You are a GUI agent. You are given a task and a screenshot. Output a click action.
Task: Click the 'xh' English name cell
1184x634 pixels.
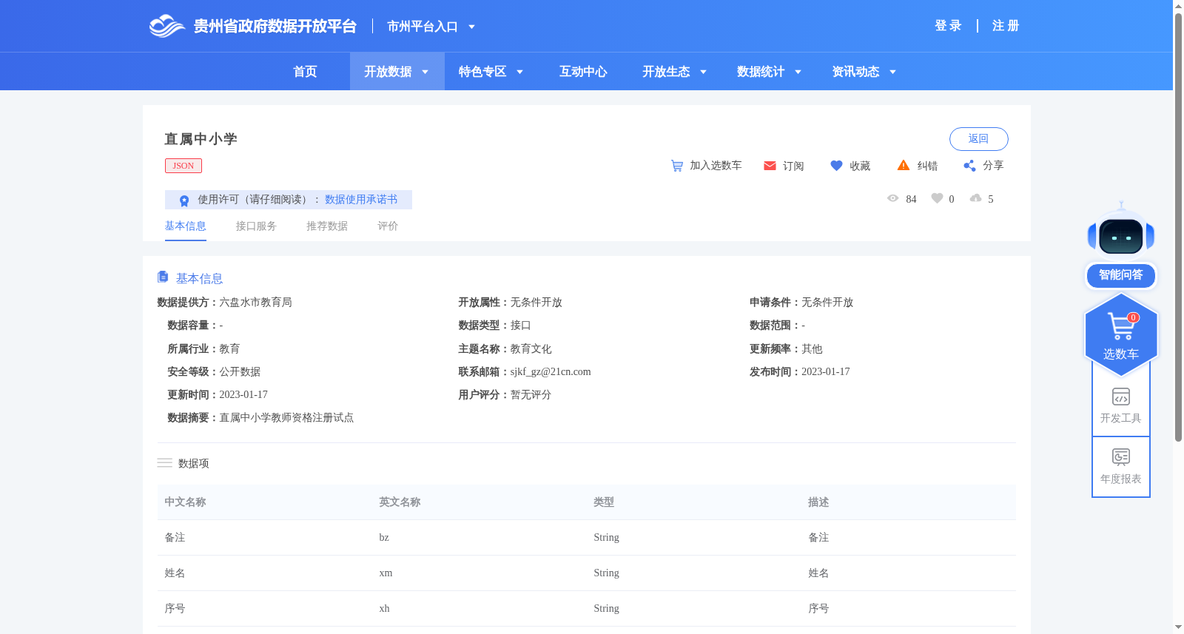click(x=384, y=609)
